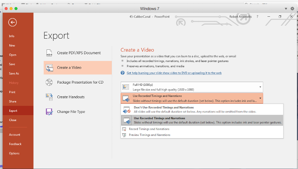The width and height of the screenshot is (298, 169).
Task: Click the muted speaker Don't Use Timings icon
Action: pos(127,110)
